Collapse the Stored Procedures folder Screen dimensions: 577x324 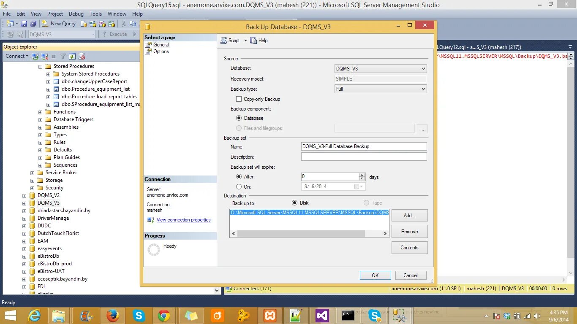click(41, 67)
